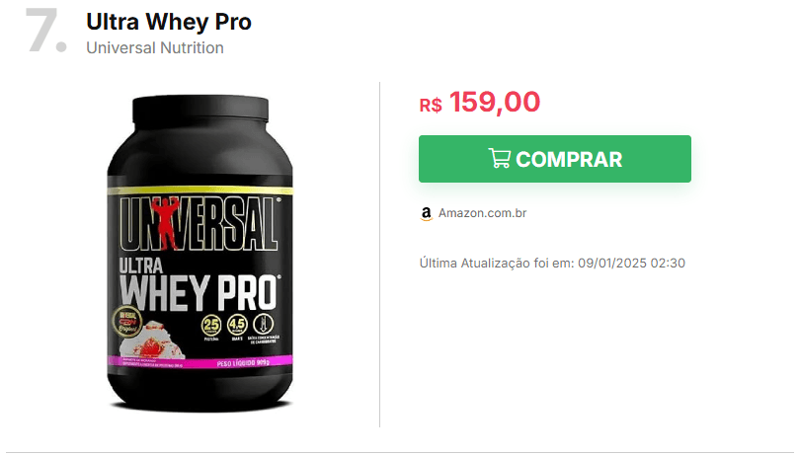Click the shopping cart icon in Comprar button

(x=499, y=159)
